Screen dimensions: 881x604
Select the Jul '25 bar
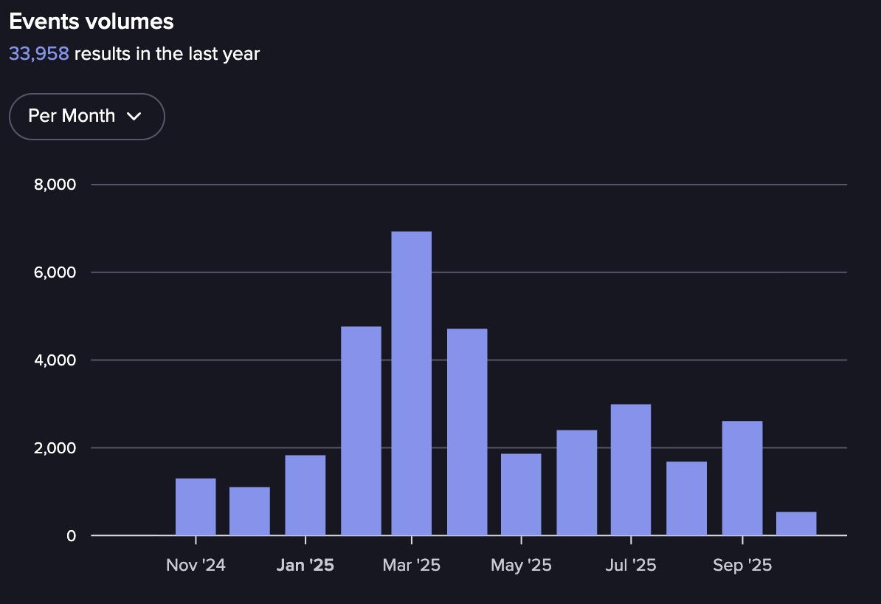pyautogui.click(x=631, y=470)
